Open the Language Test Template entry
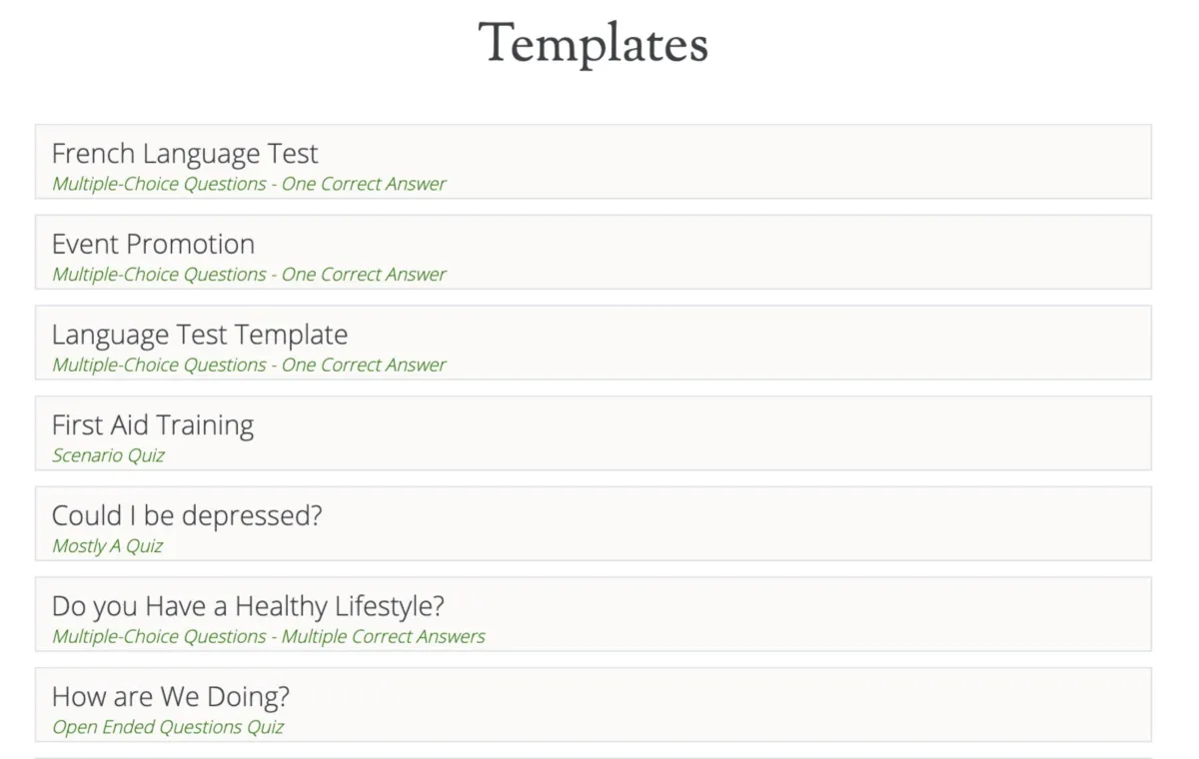Screen dimensions: 1199x759 coord(200,335)
